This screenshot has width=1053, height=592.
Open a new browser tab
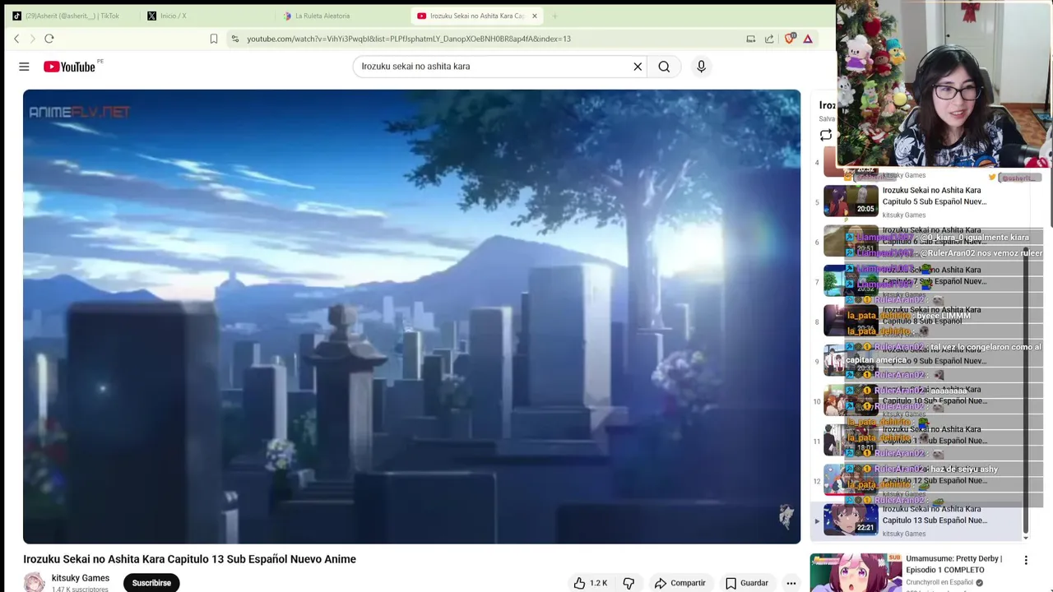coord(554,16)
